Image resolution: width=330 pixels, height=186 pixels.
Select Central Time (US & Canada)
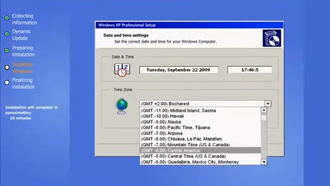(201, 156)
